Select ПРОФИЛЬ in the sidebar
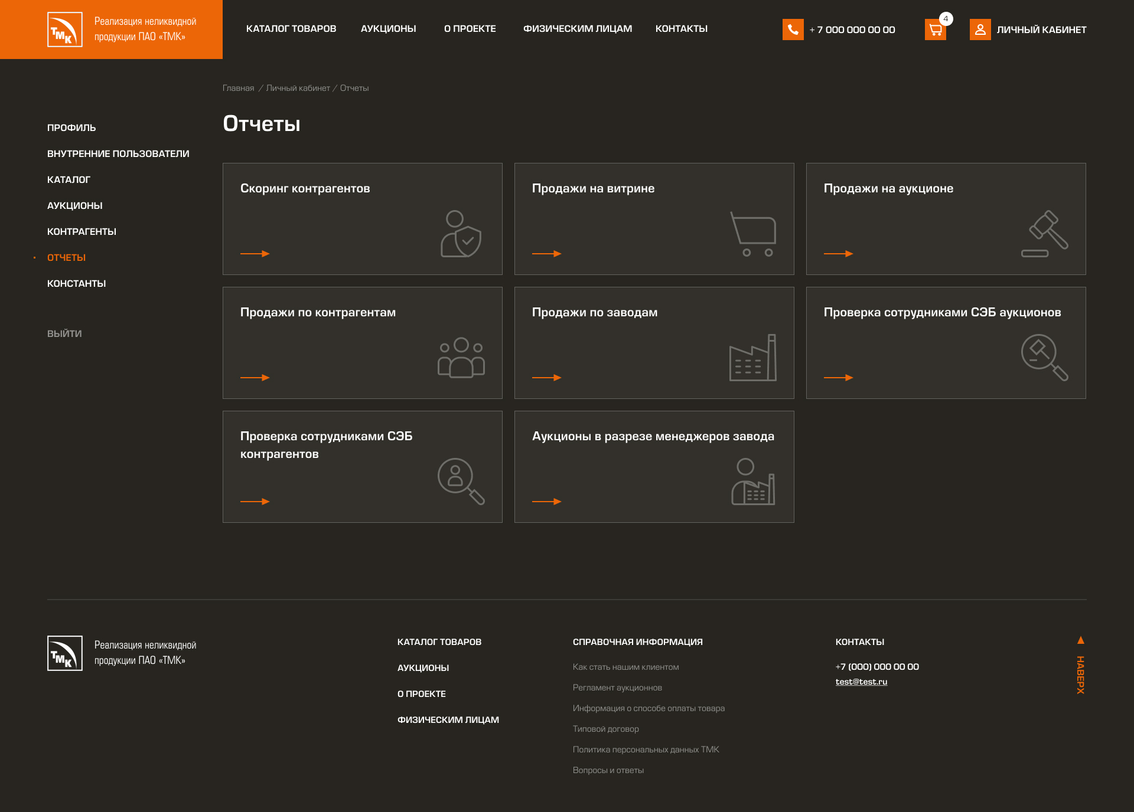 (71, 127)
